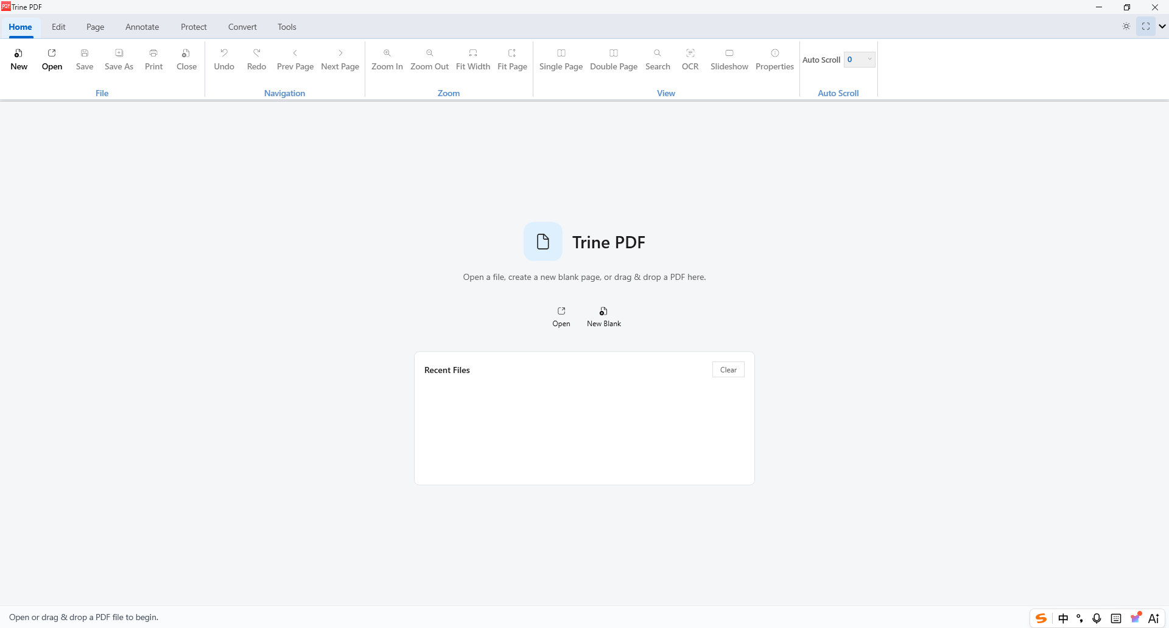Select Fit Page zoom option
Screen dimensions: 1169x628
tap(512, 60)
